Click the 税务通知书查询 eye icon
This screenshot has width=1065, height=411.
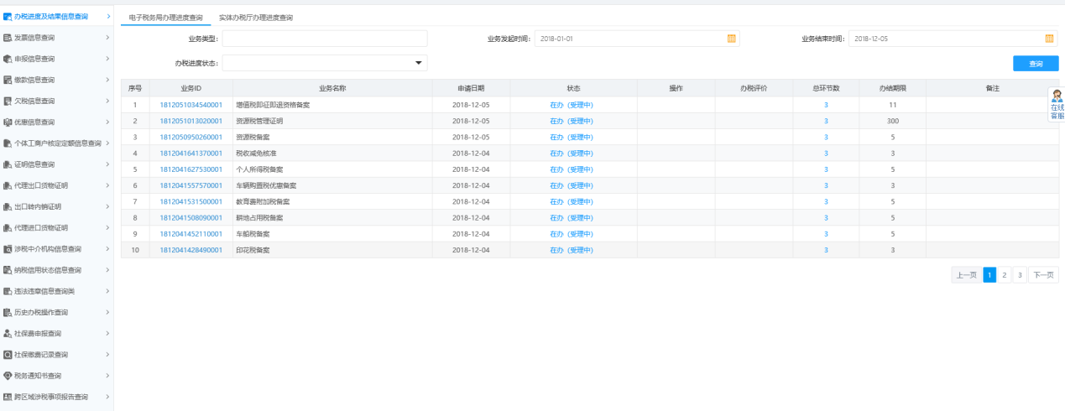8,376
